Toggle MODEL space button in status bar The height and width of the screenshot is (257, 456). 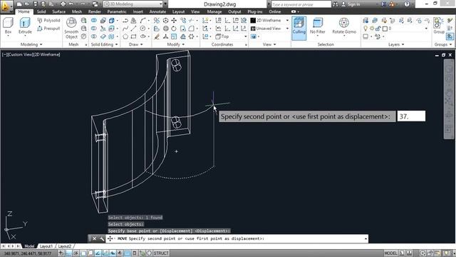pyautogui.click(x=390, y=253)
